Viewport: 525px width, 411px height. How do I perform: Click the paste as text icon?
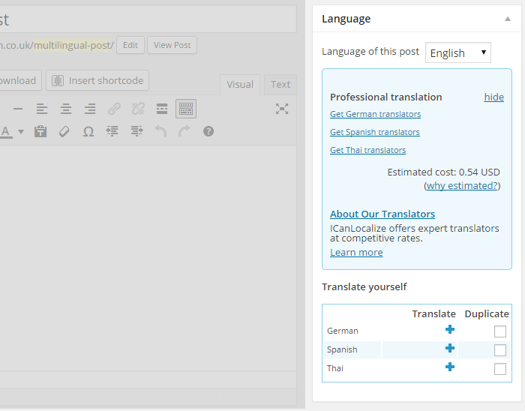[x=40, y=131]
